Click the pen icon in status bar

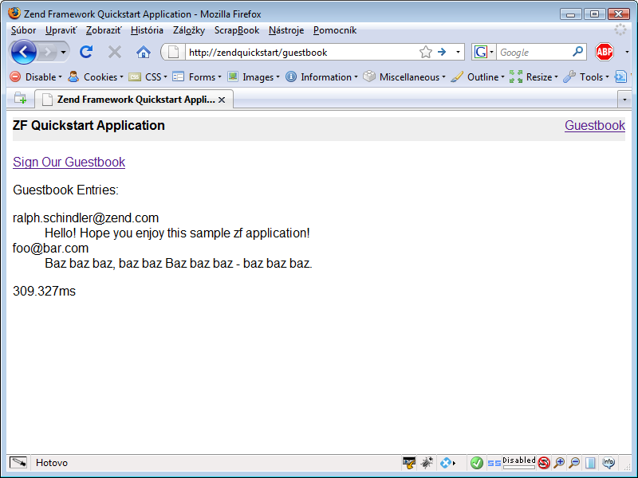tap(18, 463)
